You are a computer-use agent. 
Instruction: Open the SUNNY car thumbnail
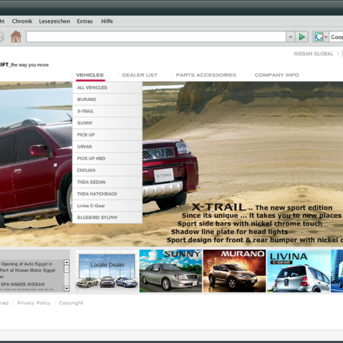[171, 271]
